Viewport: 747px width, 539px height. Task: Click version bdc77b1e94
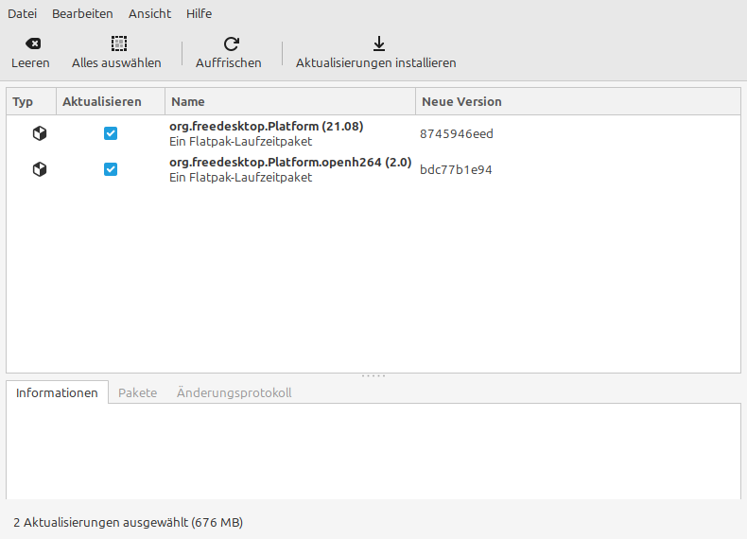456,169
